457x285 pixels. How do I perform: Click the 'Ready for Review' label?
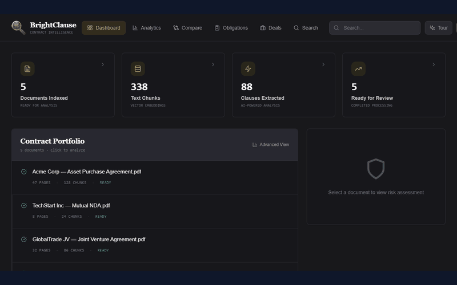point(372,98)
